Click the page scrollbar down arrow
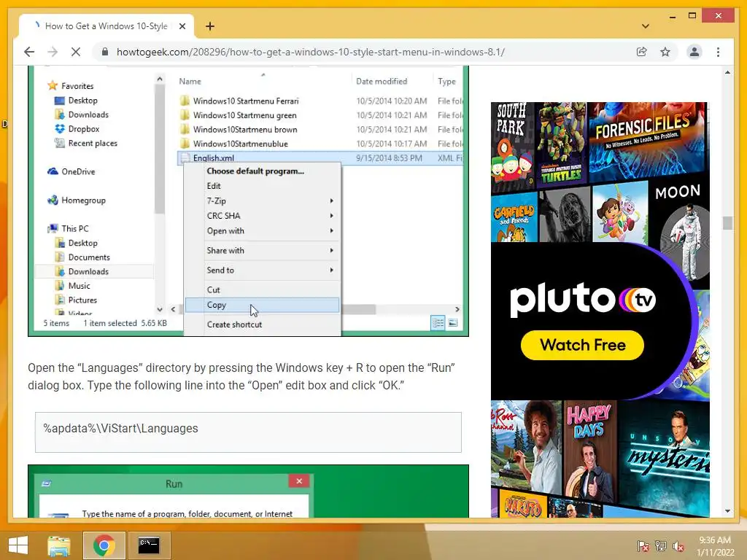 [x=727, y=511]
